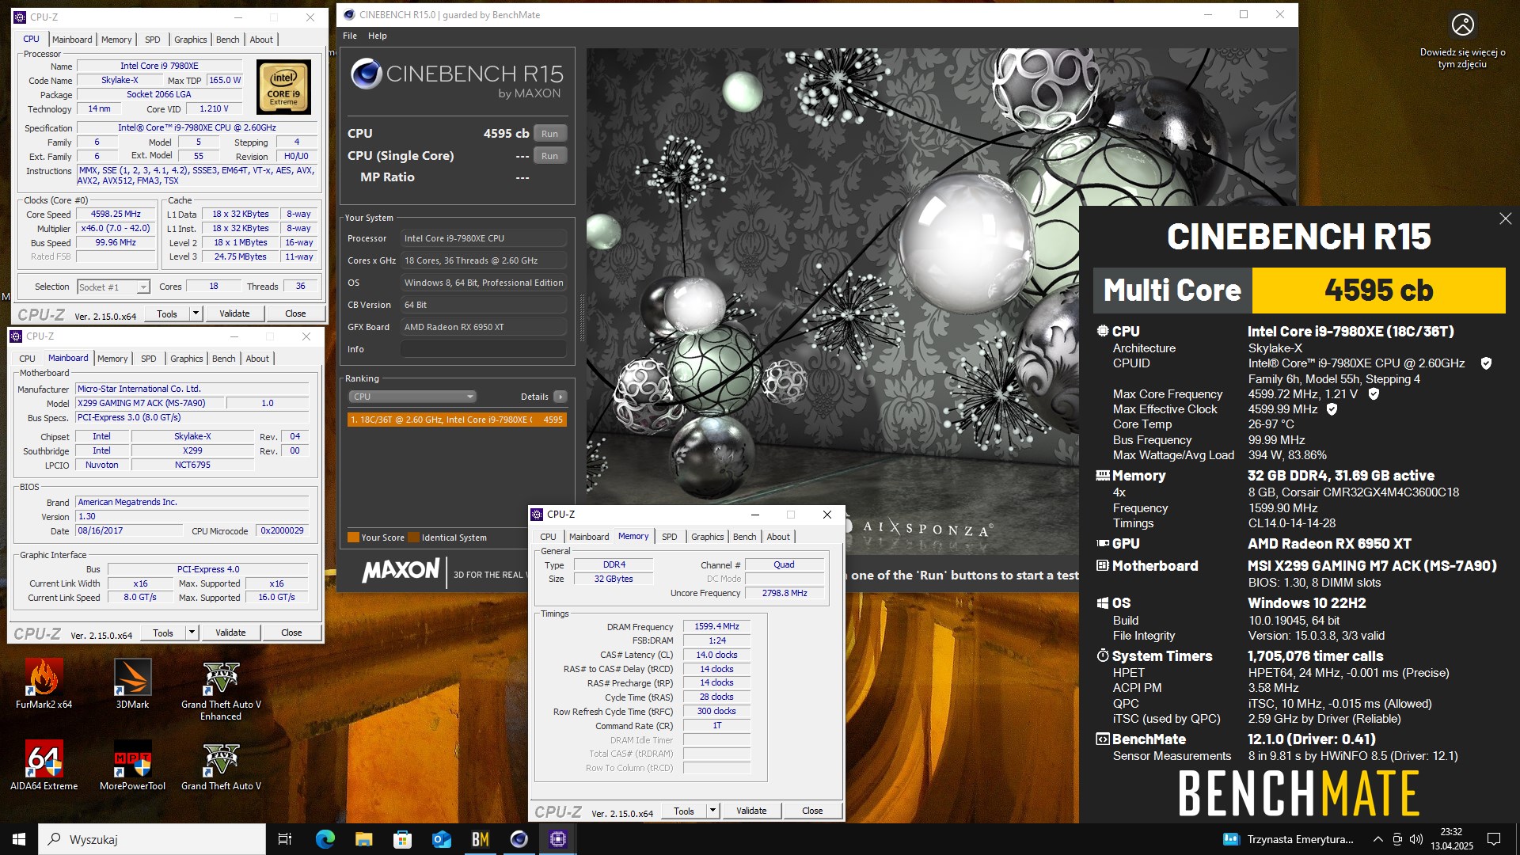The image size is (1520, 855).
Task: Switch to CPU-Z taskbar icon
Action: pos(557,839)
